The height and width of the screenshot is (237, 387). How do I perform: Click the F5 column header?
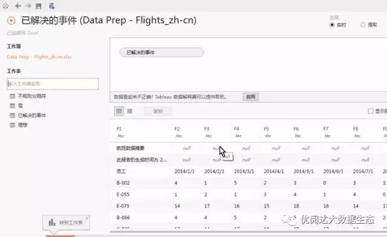point(266,129)
